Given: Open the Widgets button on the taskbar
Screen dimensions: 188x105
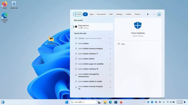Looking at the screenshot, I should 3,102.
